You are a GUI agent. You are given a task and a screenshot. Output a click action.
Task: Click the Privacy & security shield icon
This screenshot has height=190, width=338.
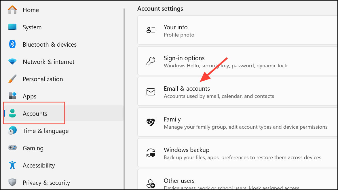[x=12, y=182]
